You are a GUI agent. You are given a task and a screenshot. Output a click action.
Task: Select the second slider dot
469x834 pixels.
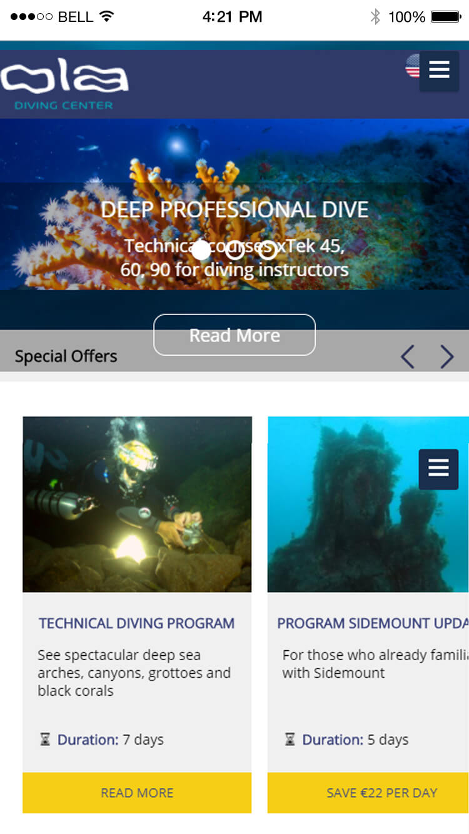(234, 250)
